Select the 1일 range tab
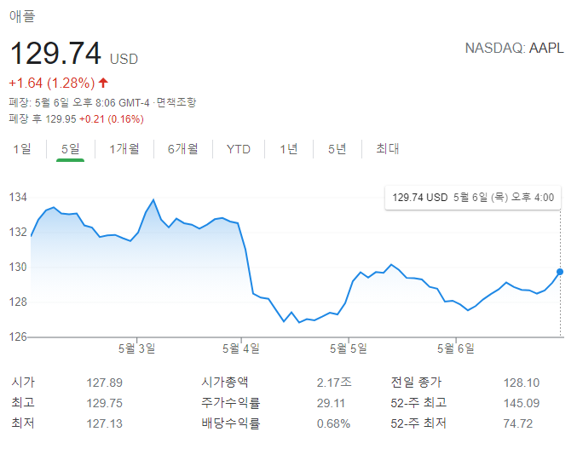The height and width of the screenshot is (449, 577). [x=22, y=149]
